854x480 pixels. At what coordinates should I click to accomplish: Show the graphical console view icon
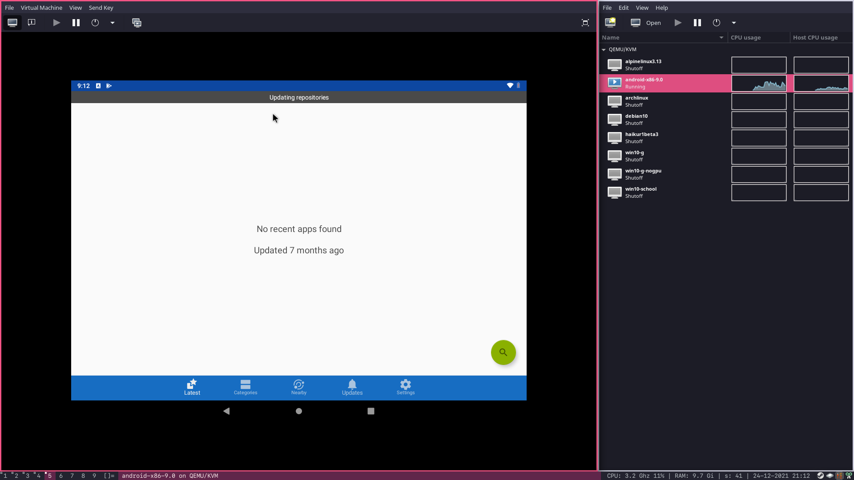[12, 23]
